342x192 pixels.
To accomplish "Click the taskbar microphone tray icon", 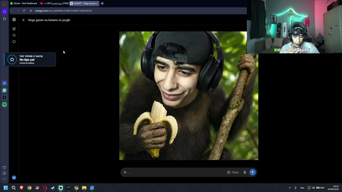I will pyautogui.click(x=296, y=188).
